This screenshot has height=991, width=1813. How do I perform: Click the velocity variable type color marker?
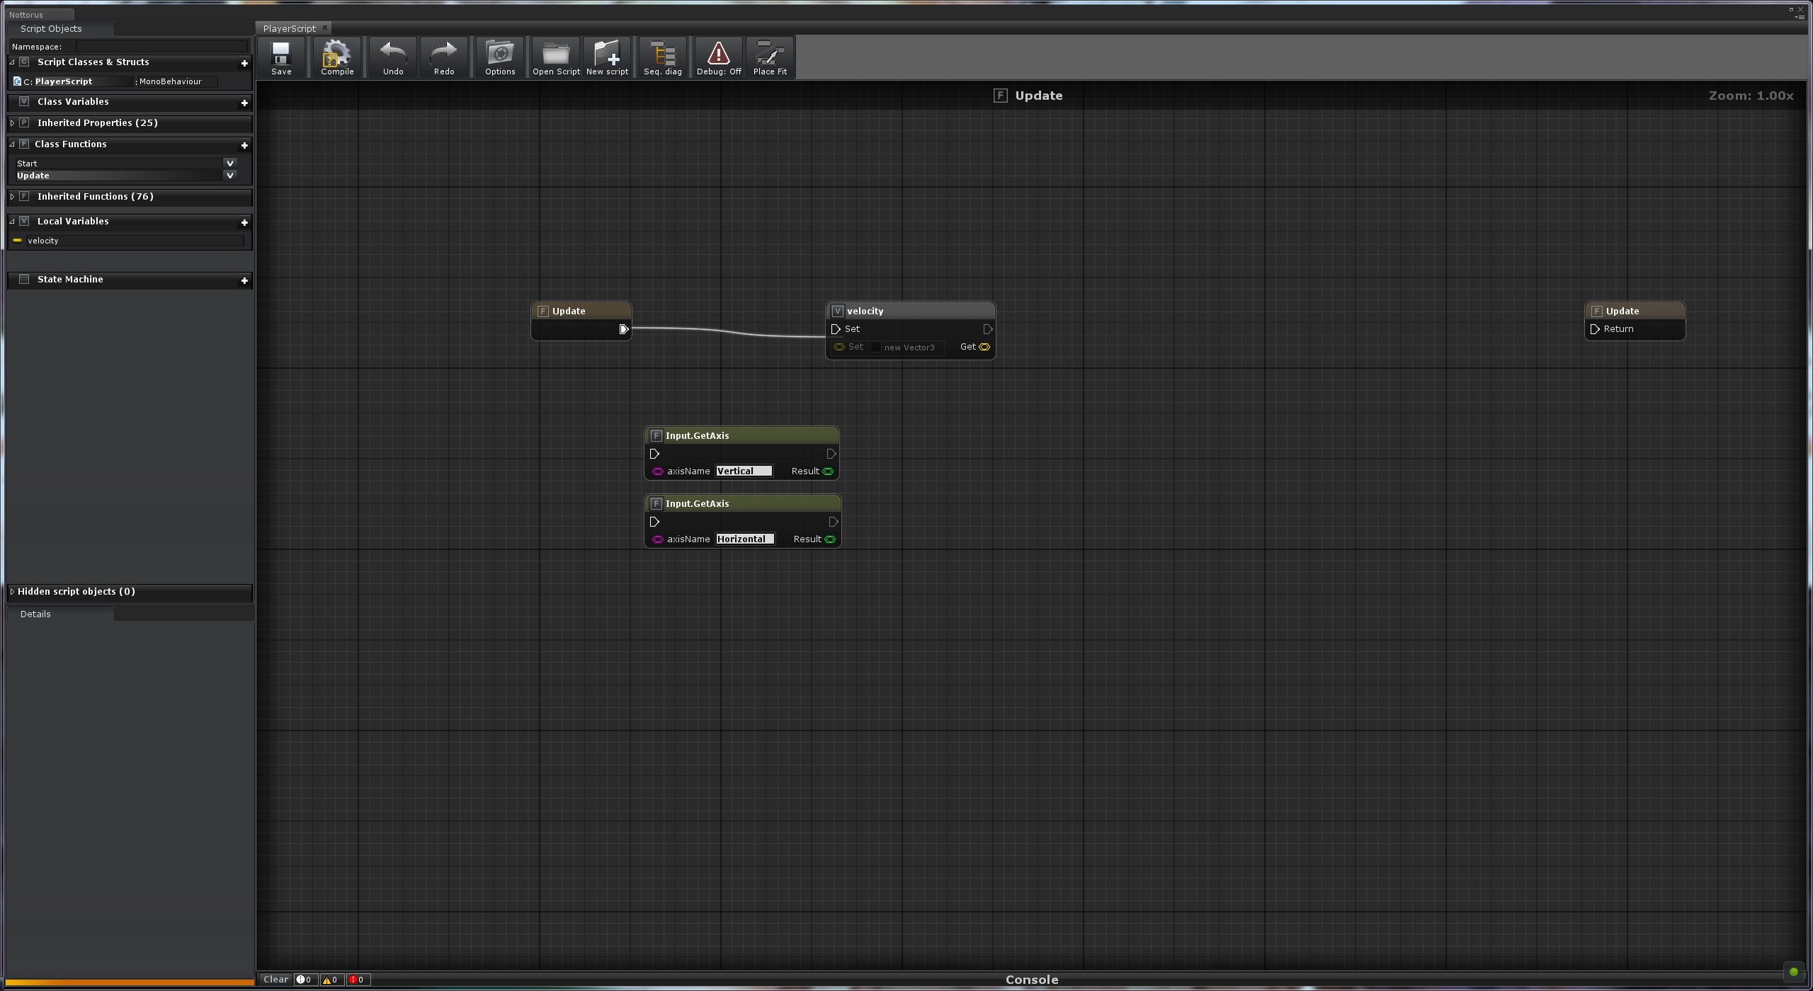tap(16, 240)
